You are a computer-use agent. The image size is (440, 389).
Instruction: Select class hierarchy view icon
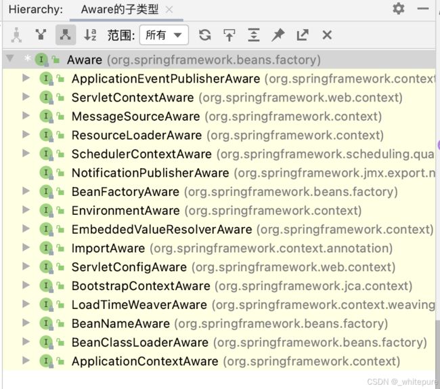[x=16, y=35]
